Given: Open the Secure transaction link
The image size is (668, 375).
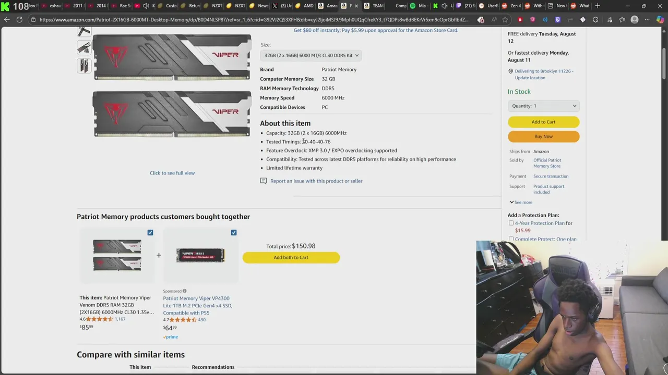Looking at the screenshot, I should click(551, 176).
